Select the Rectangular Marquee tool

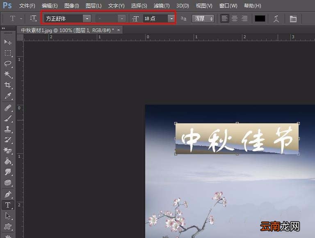coord(8,53)
